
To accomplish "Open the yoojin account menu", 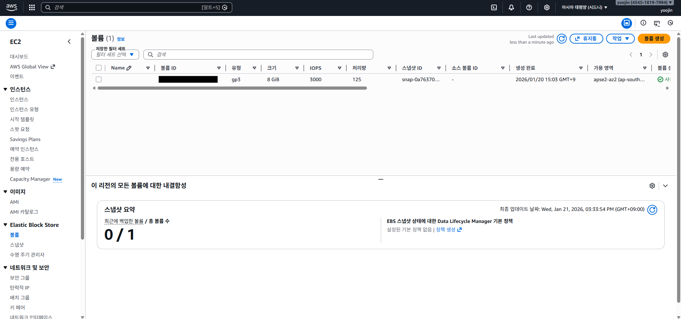I will [644, 3].
